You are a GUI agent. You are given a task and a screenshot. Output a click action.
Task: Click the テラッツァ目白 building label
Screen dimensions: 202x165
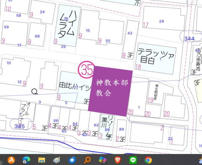156,56
